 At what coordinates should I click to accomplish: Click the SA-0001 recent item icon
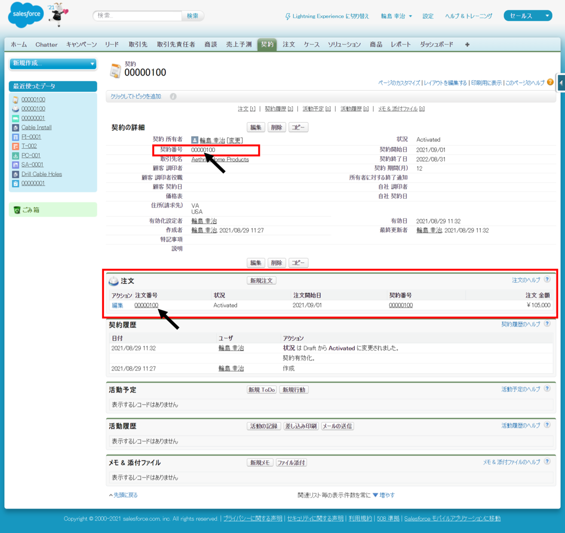click(16, 165)
